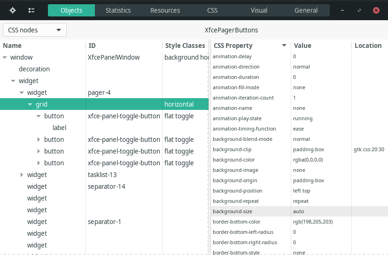This screenshot has height=255, width=388.
Task: Collapse the selected grid node
Action: (30, 104)
